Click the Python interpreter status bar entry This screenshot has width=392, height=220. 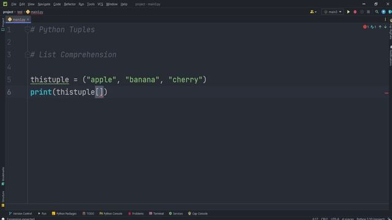click(371, 219)
